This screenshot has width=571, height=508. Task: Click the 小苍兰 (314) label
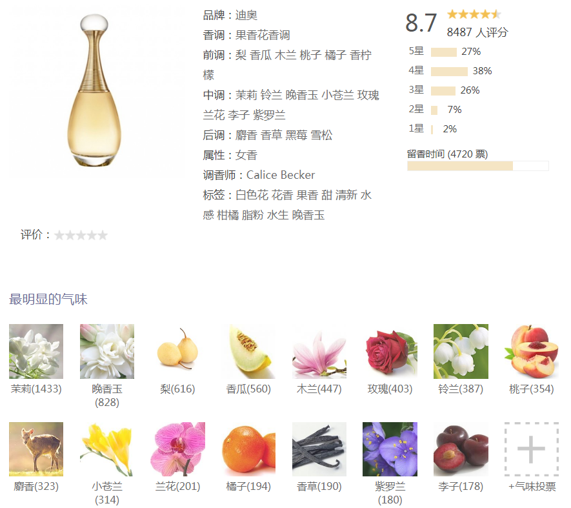(x=107, y=493)
